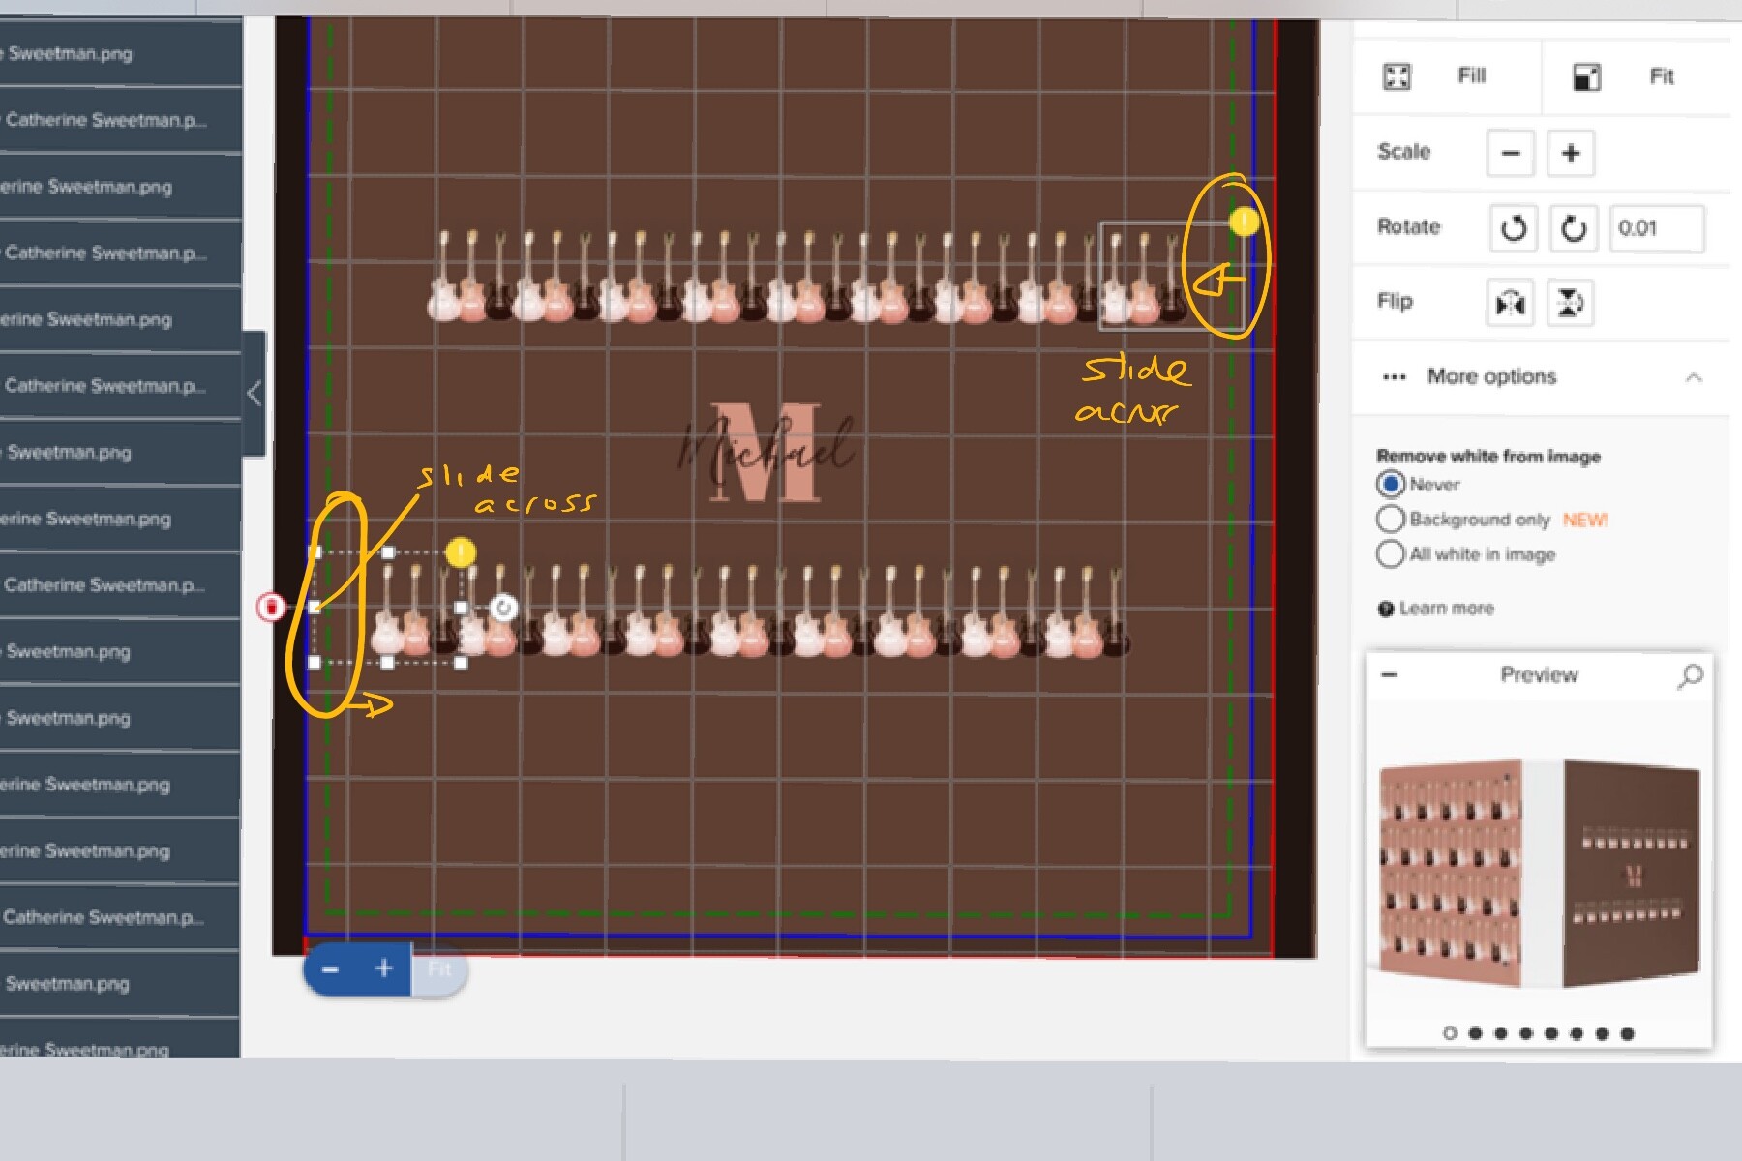Click the Preview magnifier icon
The height and width of the screenshot is (1161, 1742).
(1690, 675)
